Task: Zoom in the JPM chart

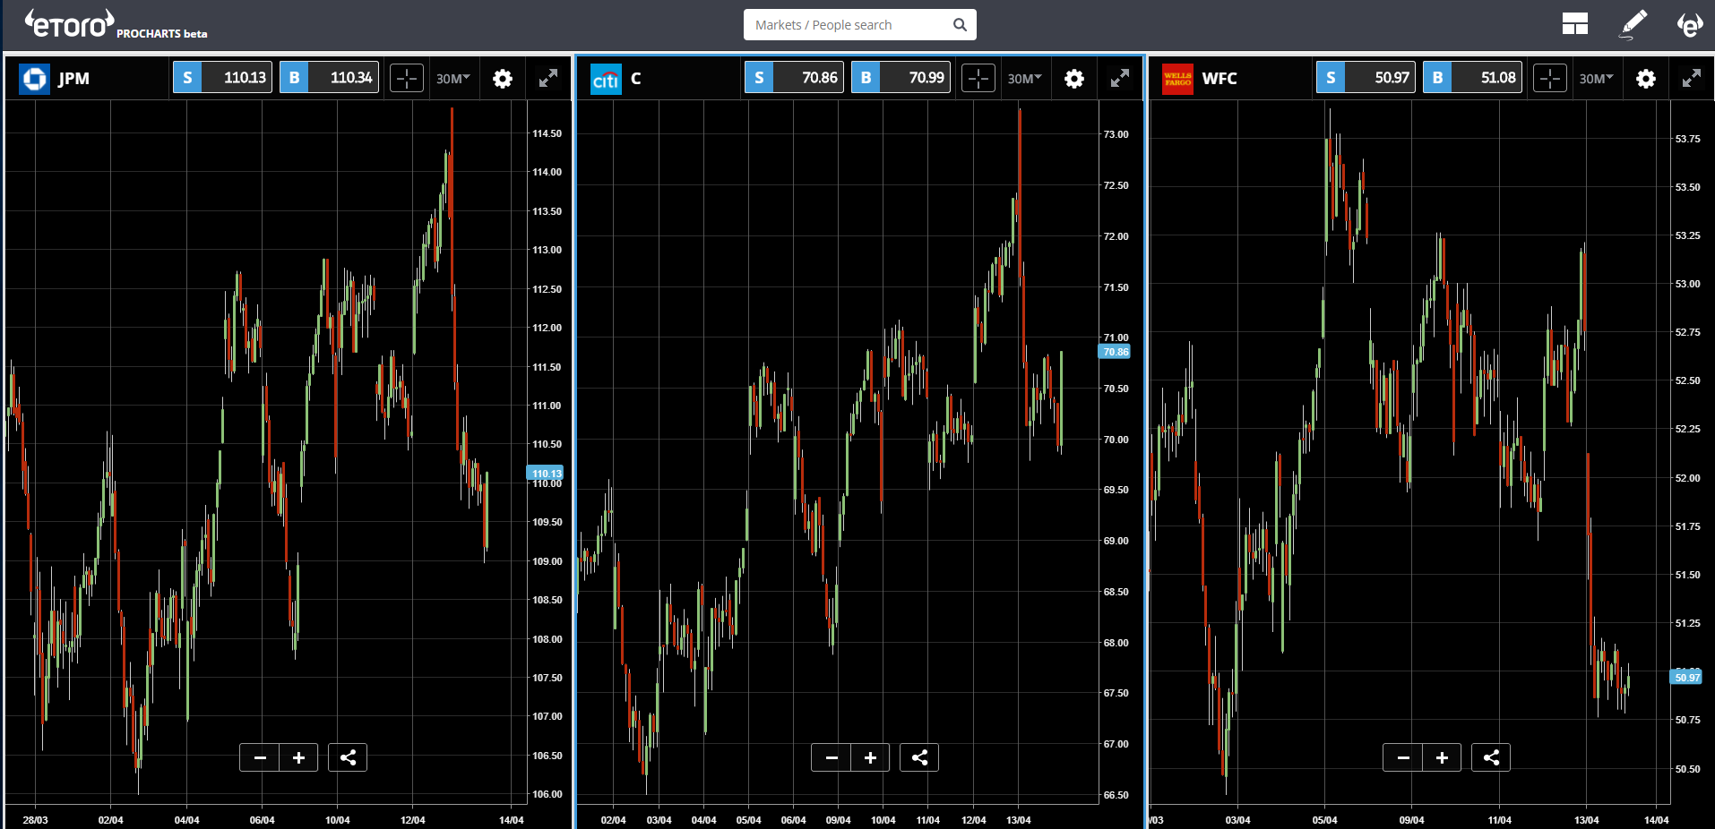Action: click(x=298, y=757)
